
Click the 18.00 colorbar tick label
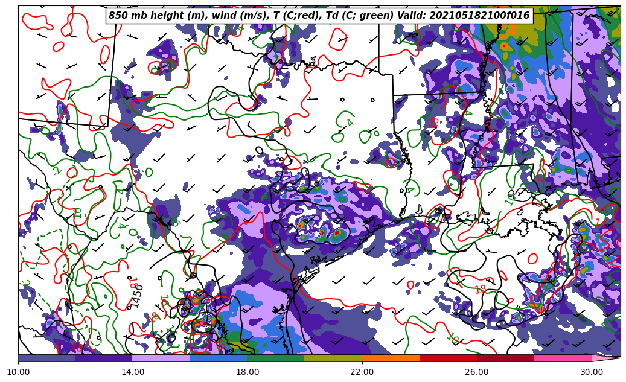248,372
